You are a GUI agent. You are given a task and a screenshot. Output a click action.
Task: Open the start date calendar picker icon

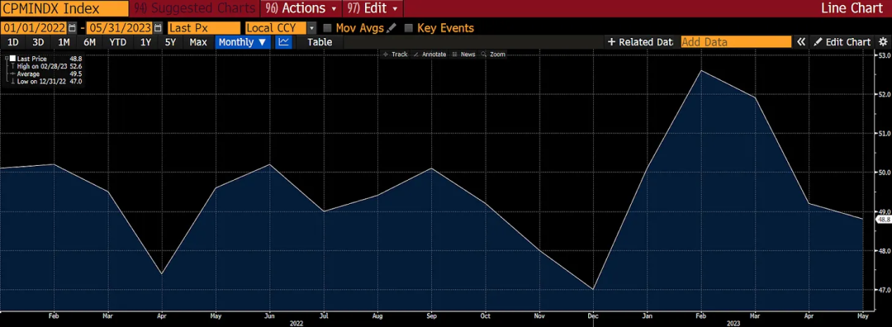(x=72, y=28)
